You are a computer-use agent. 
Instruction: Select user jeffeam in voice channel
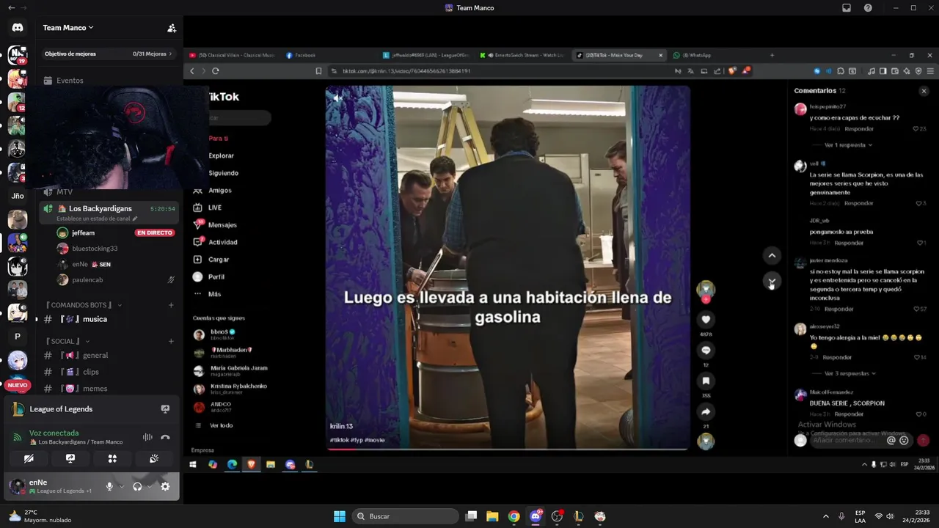tap(83, 232)
